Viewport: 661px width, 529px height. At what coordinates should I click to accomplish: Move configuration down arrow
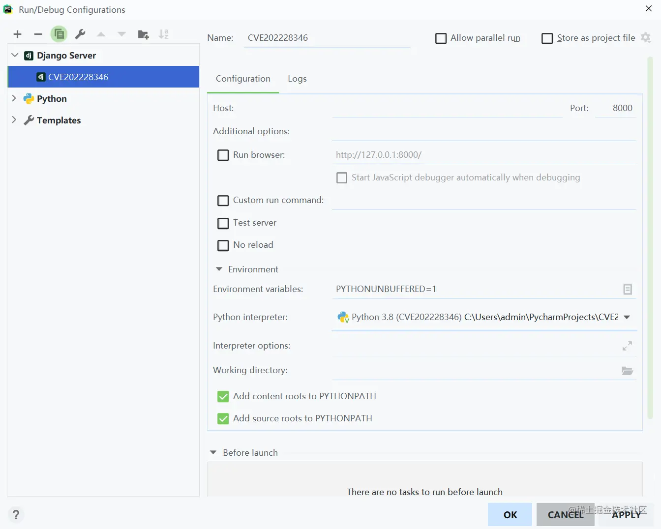point(121,34)
